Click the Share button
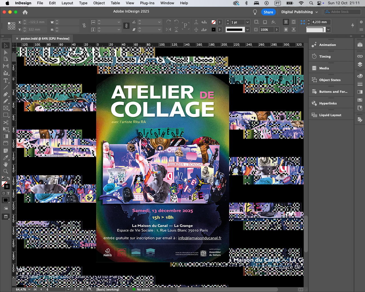 (268, 12)
